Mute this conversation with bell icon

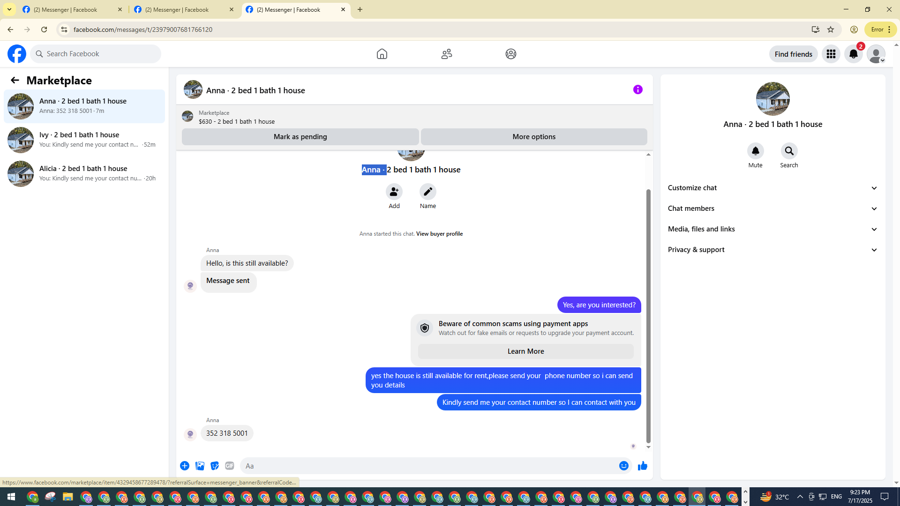point(756,151)
